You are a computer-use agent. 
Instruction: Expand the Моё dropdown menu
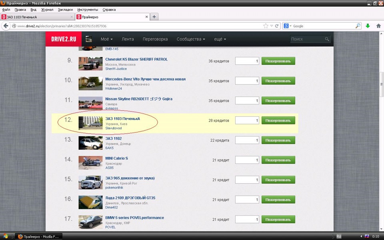pyautogui.click(x=106, y=39)
